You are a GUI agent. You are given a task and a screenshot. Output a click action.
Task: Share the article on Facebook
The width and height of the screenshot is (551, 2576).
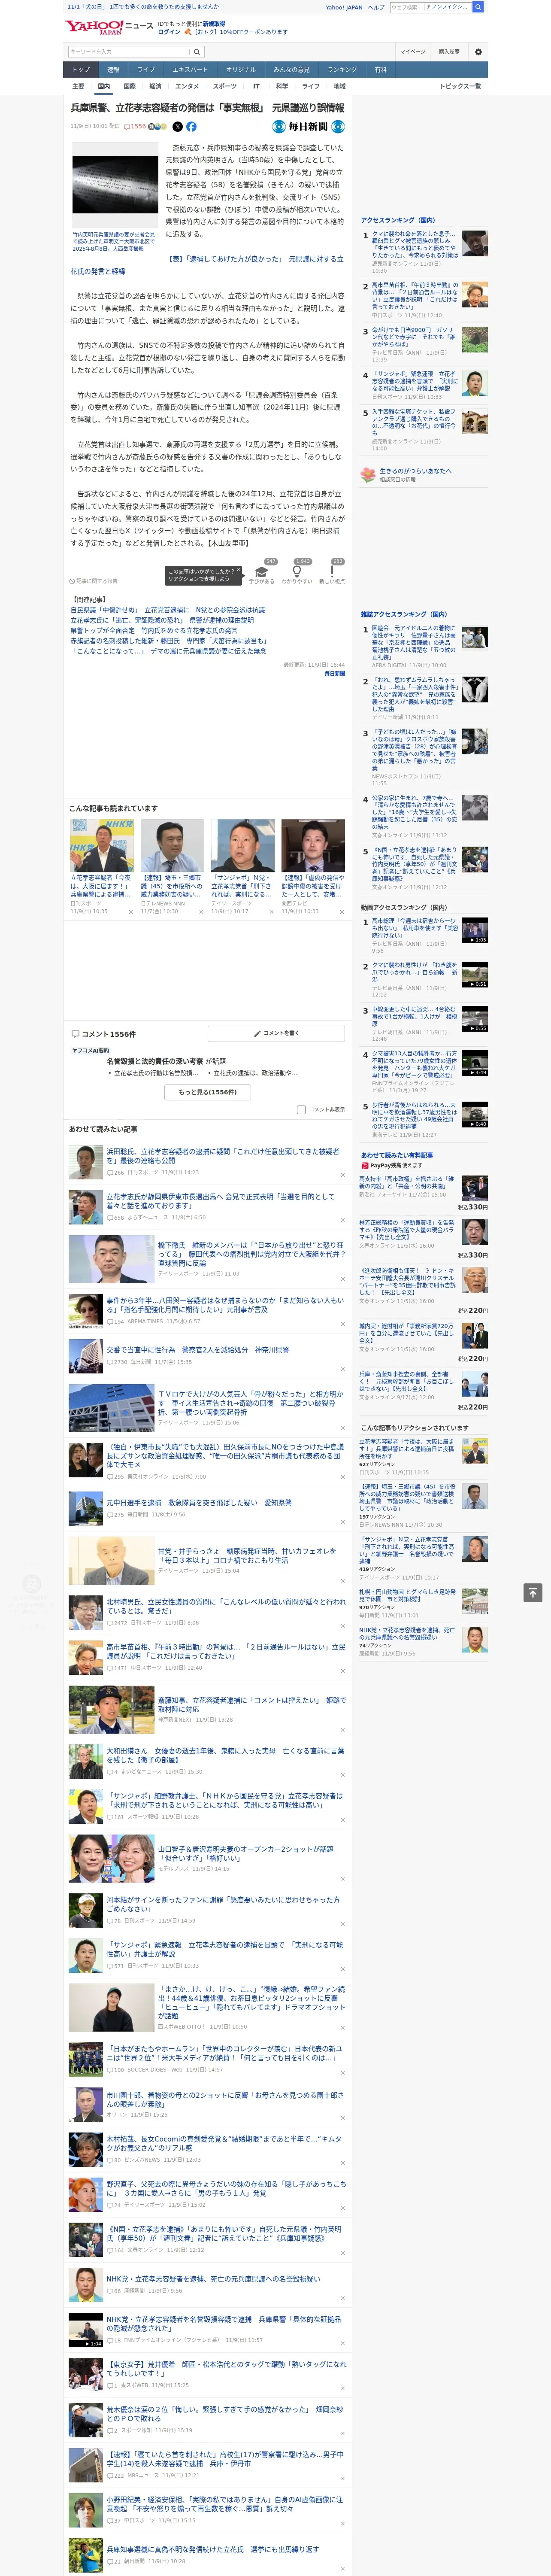coord(191,127)
